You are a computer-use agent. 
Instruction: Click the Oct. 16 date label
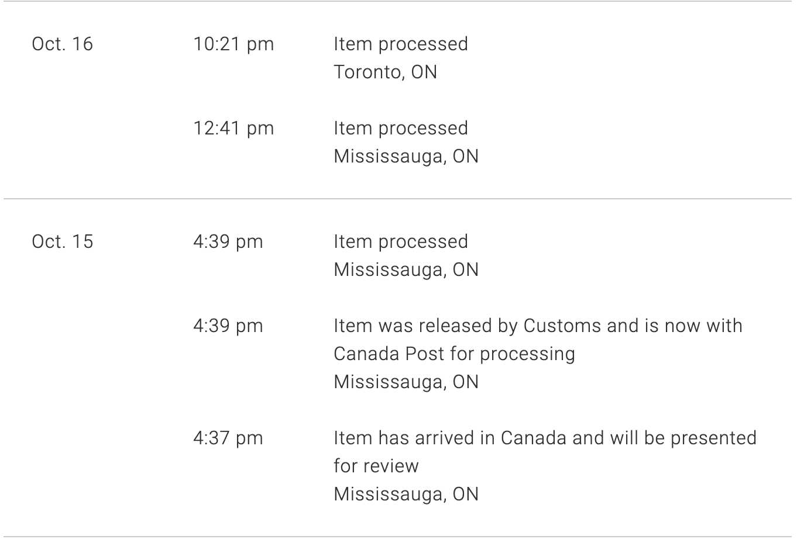tap(63, 44)
